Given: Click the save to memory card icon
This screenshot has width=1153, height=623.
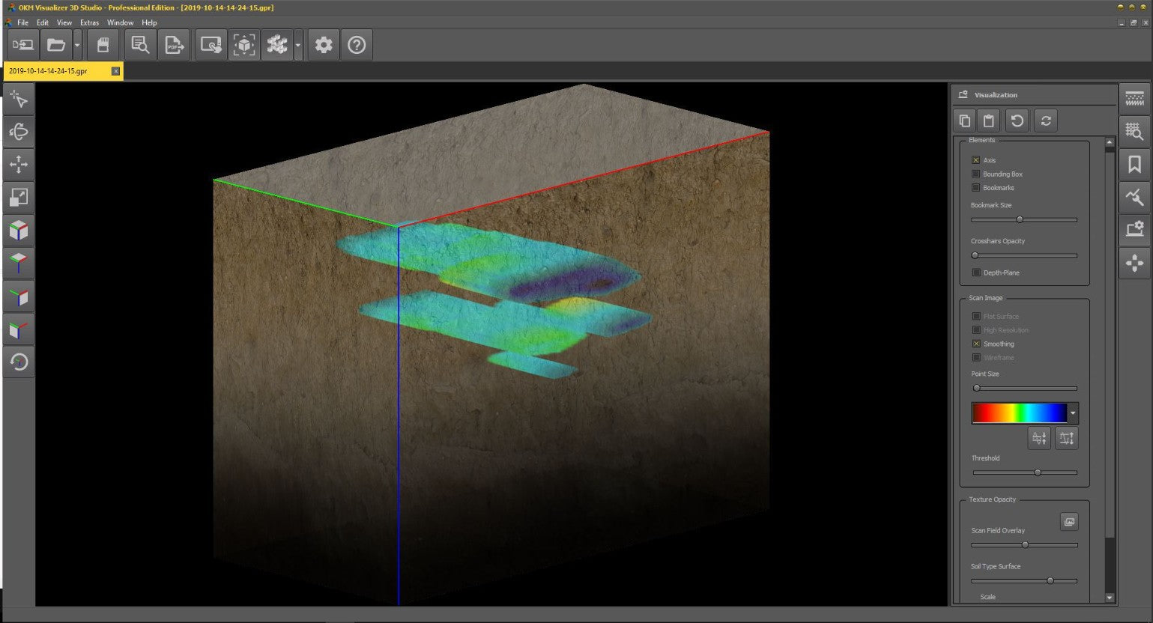Looking at the screenshot, I should point(103,46).
